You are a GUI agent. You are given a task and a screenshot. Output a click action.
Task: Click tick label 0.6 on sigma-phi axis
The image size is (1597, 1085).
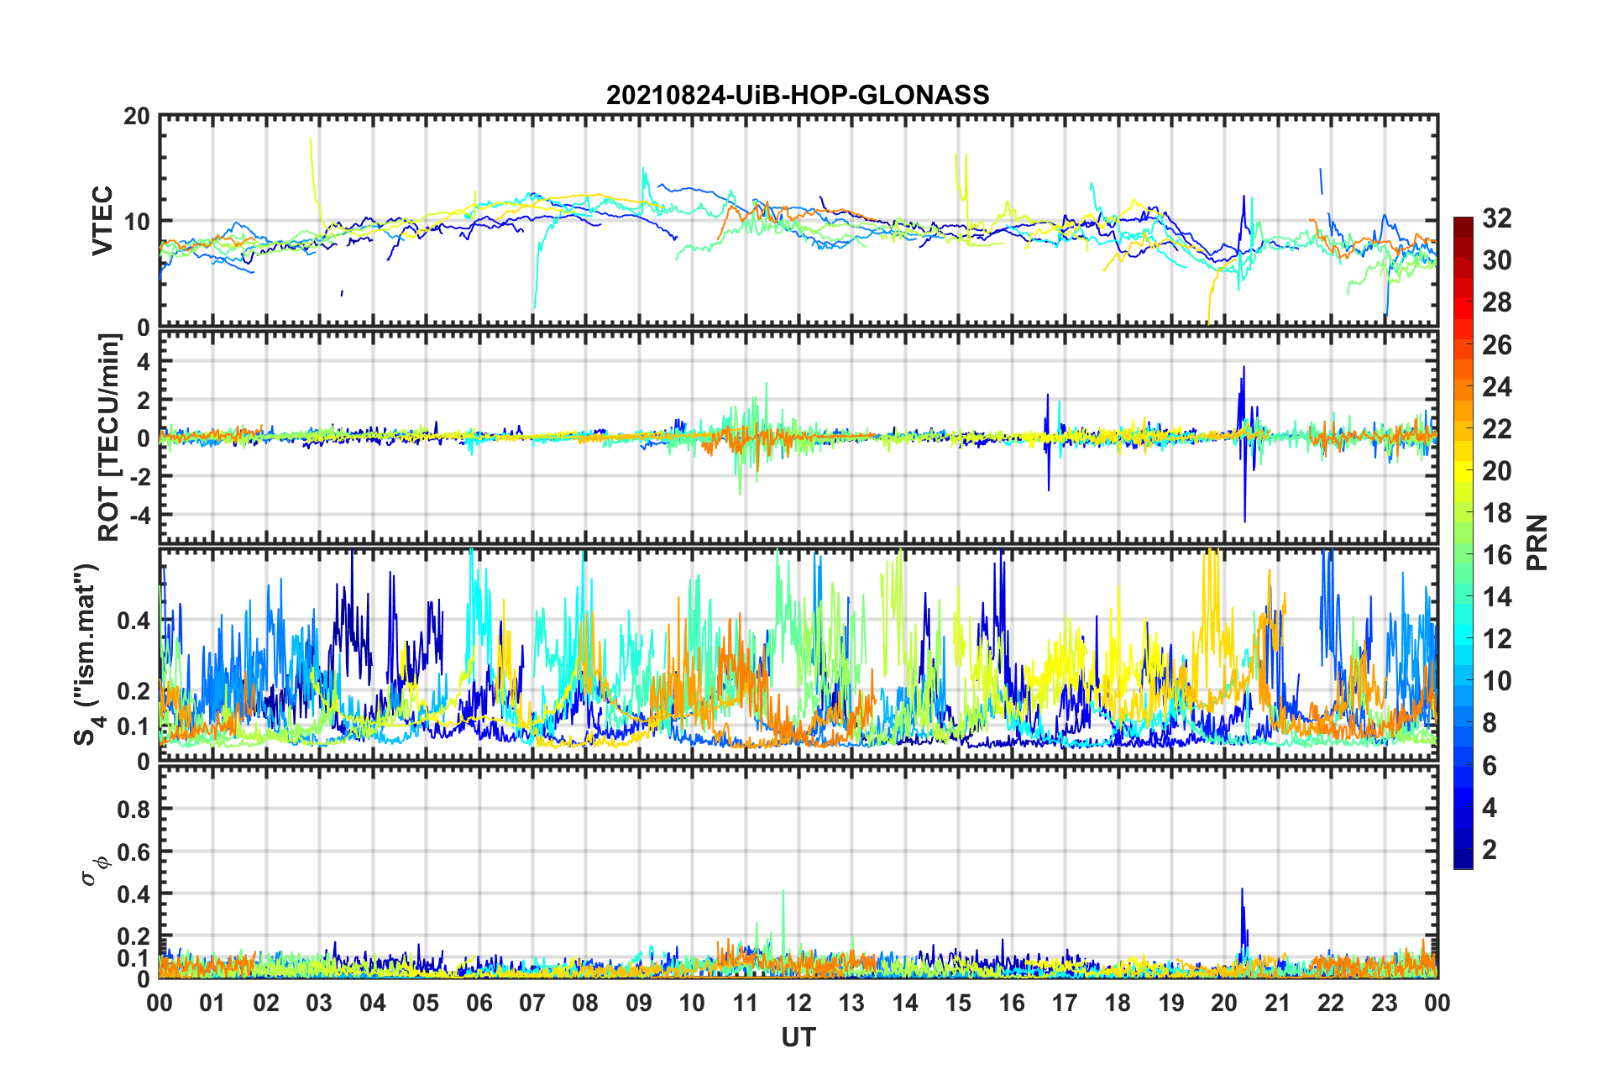click(x=134, y=852)
